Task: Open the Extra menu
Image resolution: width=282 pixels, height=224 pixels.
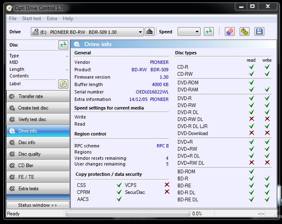Action: [x=52, y=19]
